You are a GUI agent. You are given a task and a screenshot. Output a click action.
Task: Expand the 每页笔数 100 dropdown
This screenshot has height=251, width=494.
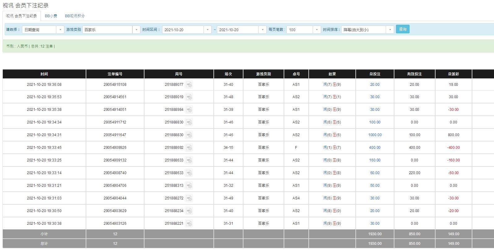point(317,30)
